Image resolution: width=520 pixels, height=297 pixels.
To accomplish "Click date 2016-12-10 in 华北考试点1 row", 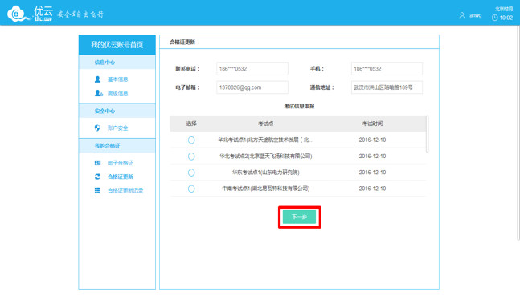I will coord(372,140).
